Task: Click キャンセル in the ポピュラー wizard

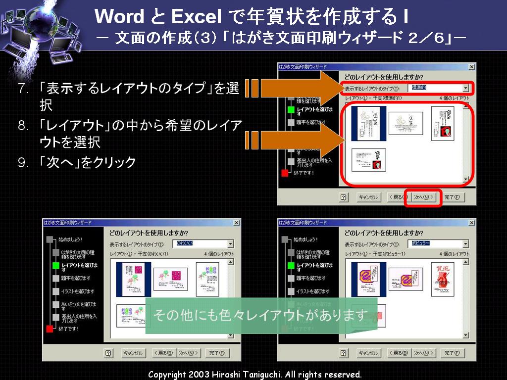Action: click(368, 353)
